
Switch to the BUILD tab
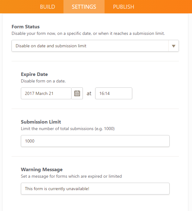click(47, 7)
